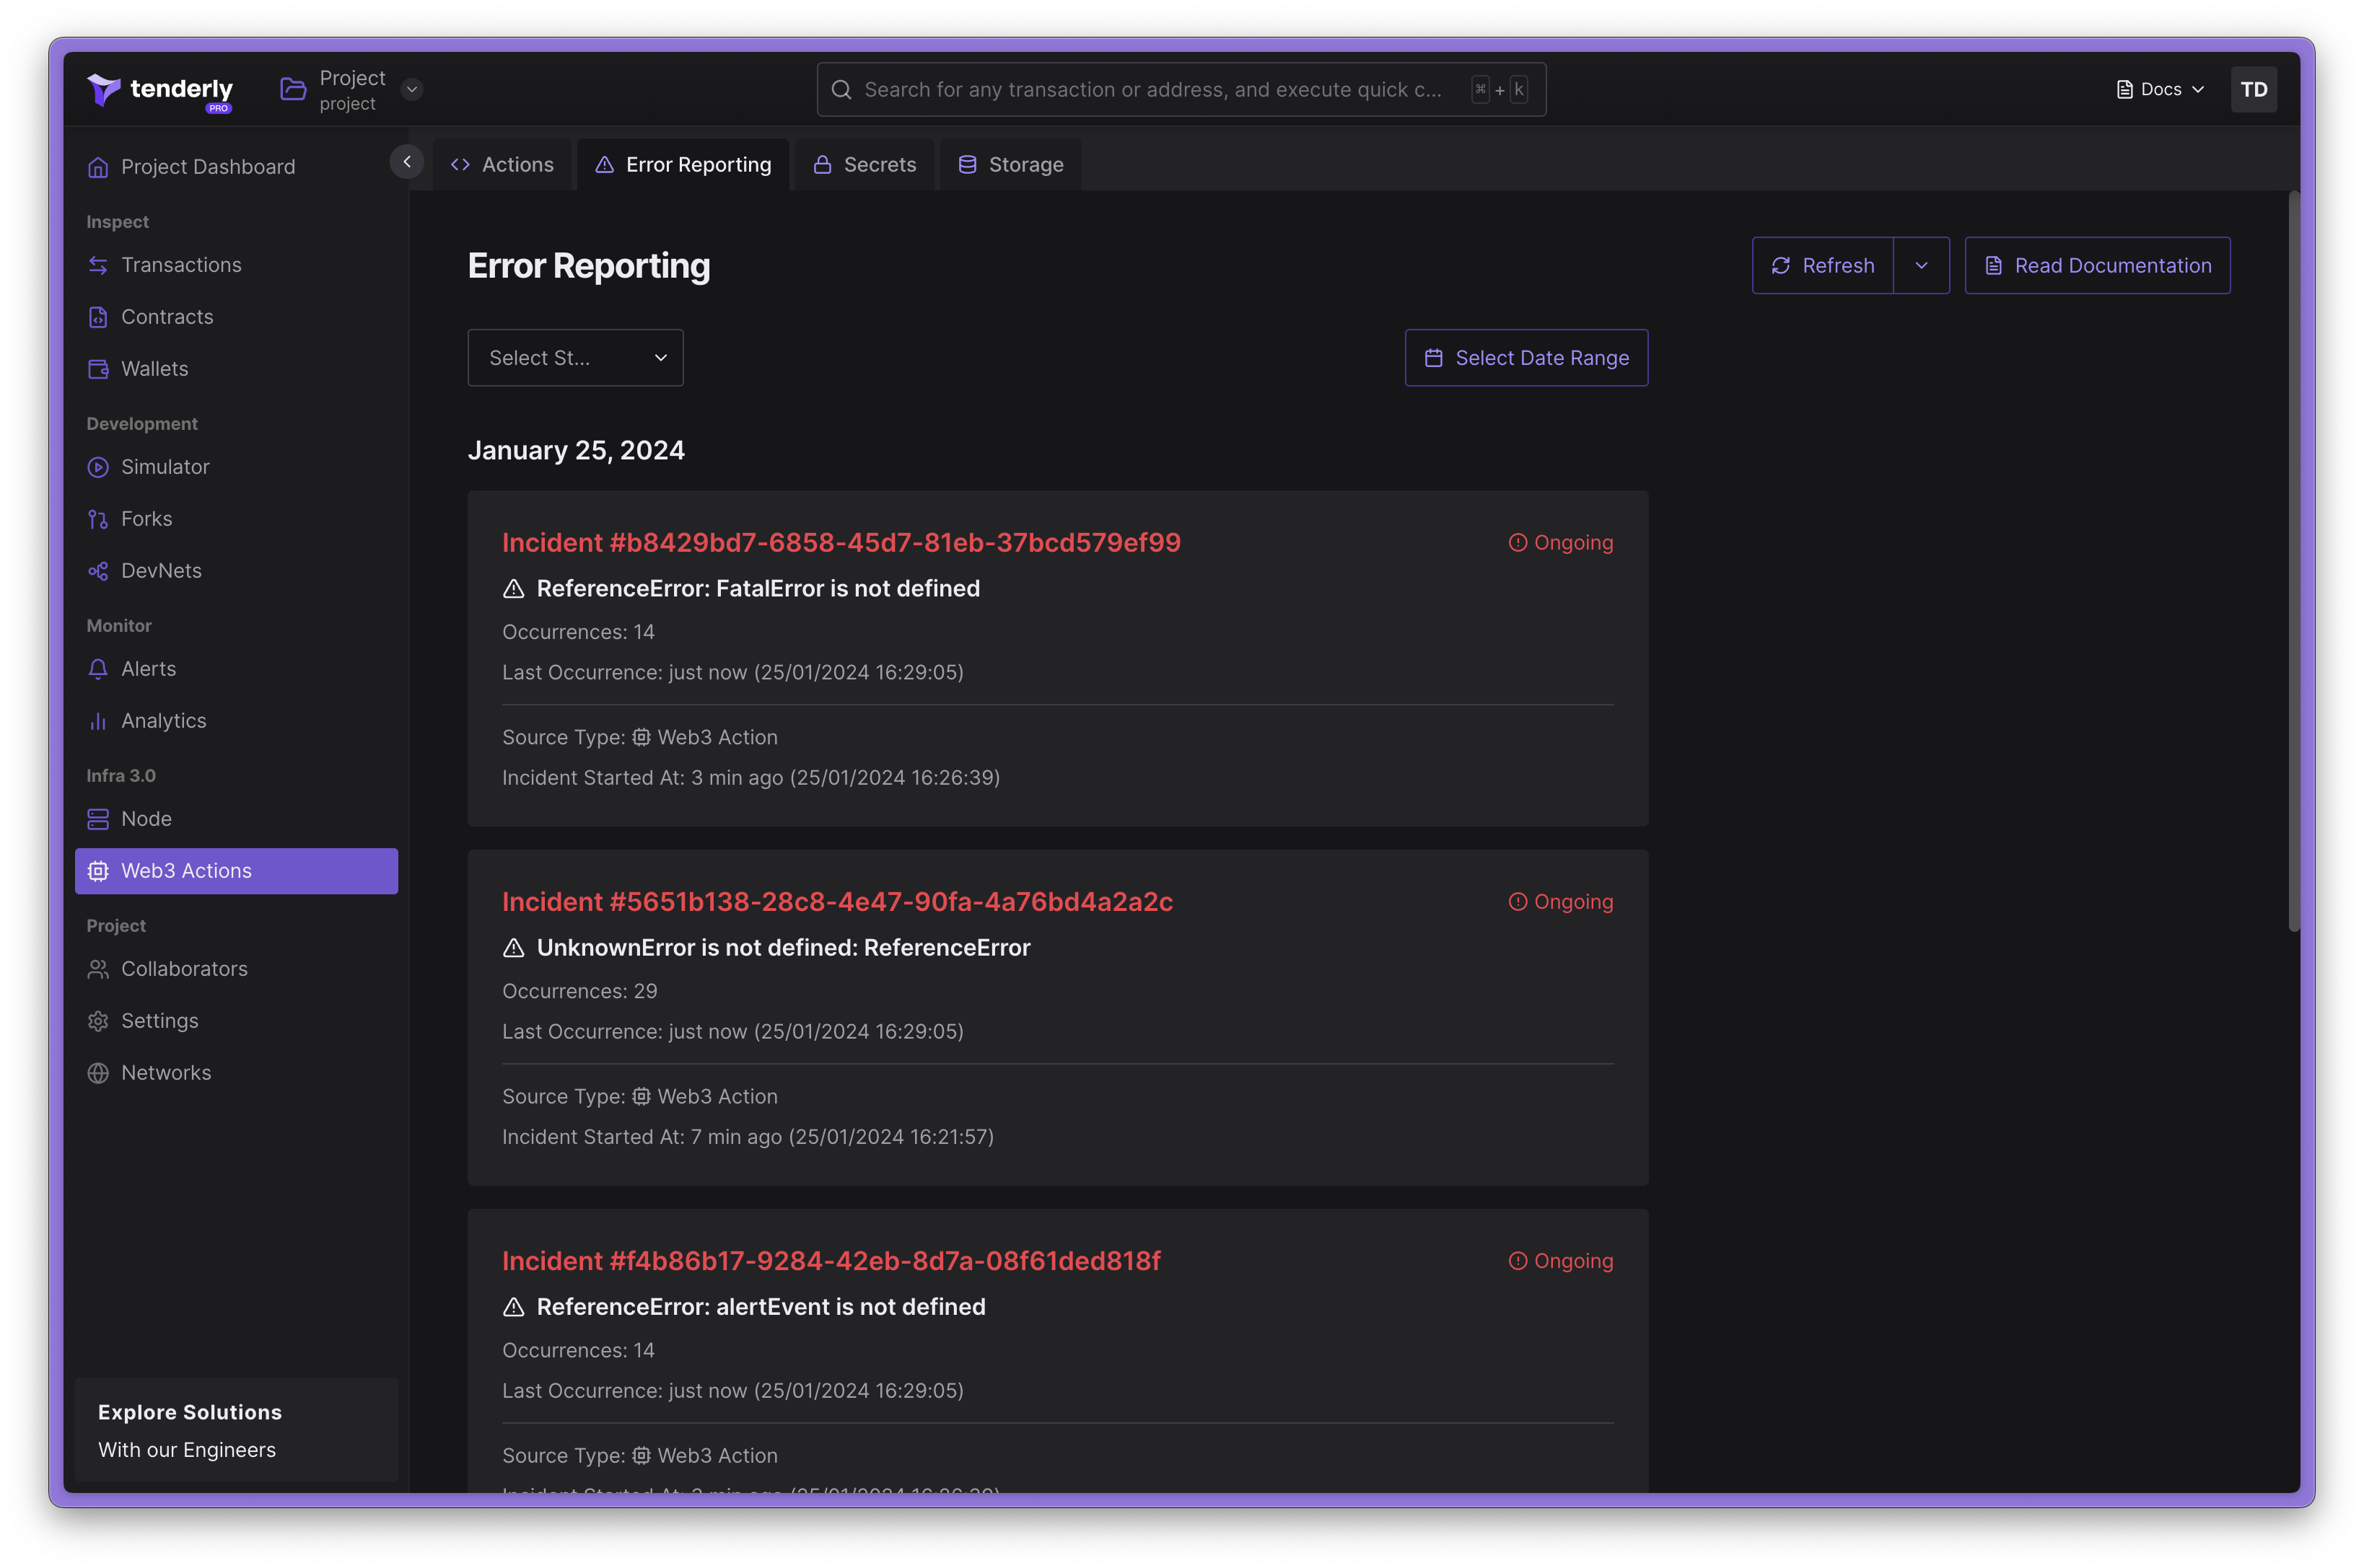Click the Forks branch icon
Image resolution: width=2364 pixels, height=1568 pixels.
[x=98, y=519]
